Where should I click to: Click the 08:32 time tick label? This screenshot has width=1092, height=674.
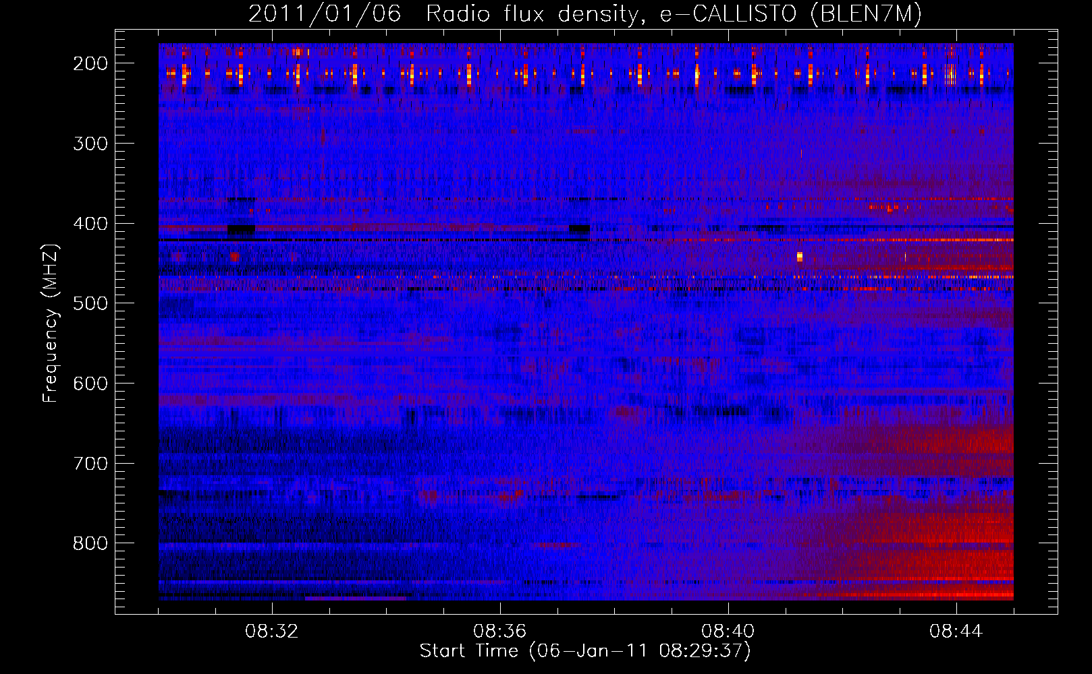coord(272,632)
